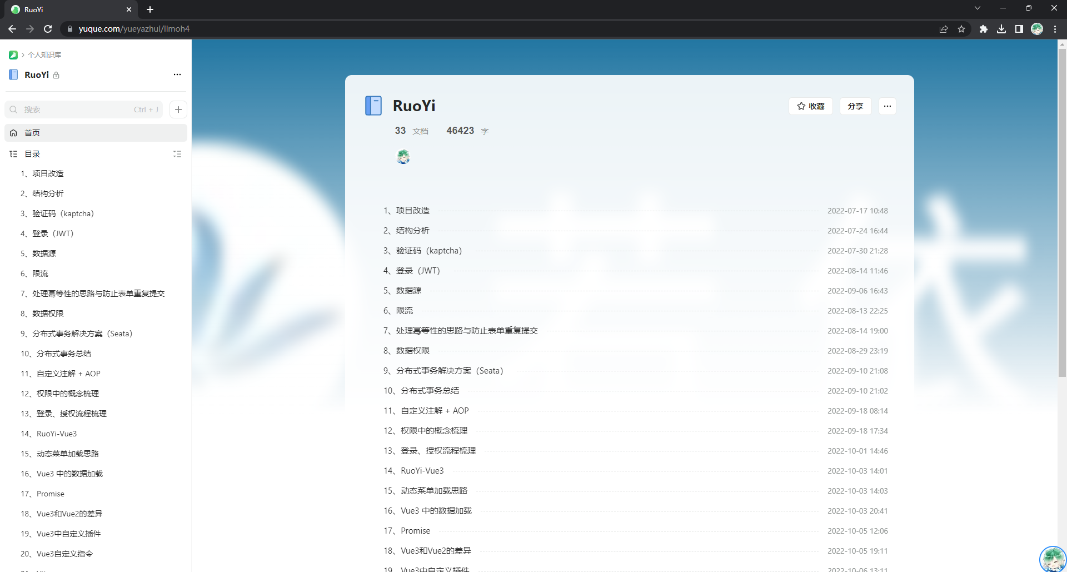Image resolution: width=1067 pixels, height=572 pixels.
Task: Click the plus button to add document
Action: 178,110
